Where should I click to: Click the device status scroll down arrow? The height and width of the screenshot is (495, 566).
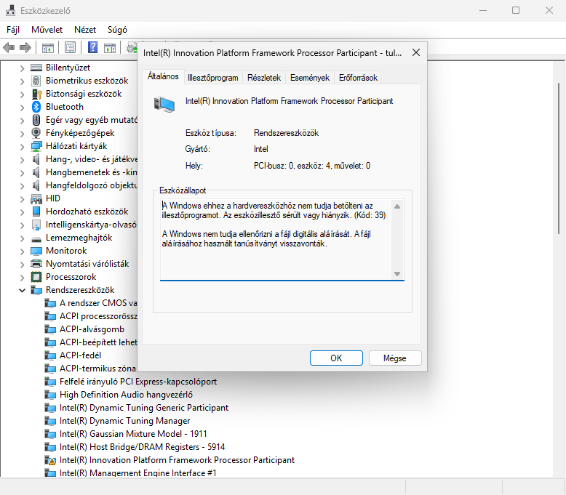(397, 273)
